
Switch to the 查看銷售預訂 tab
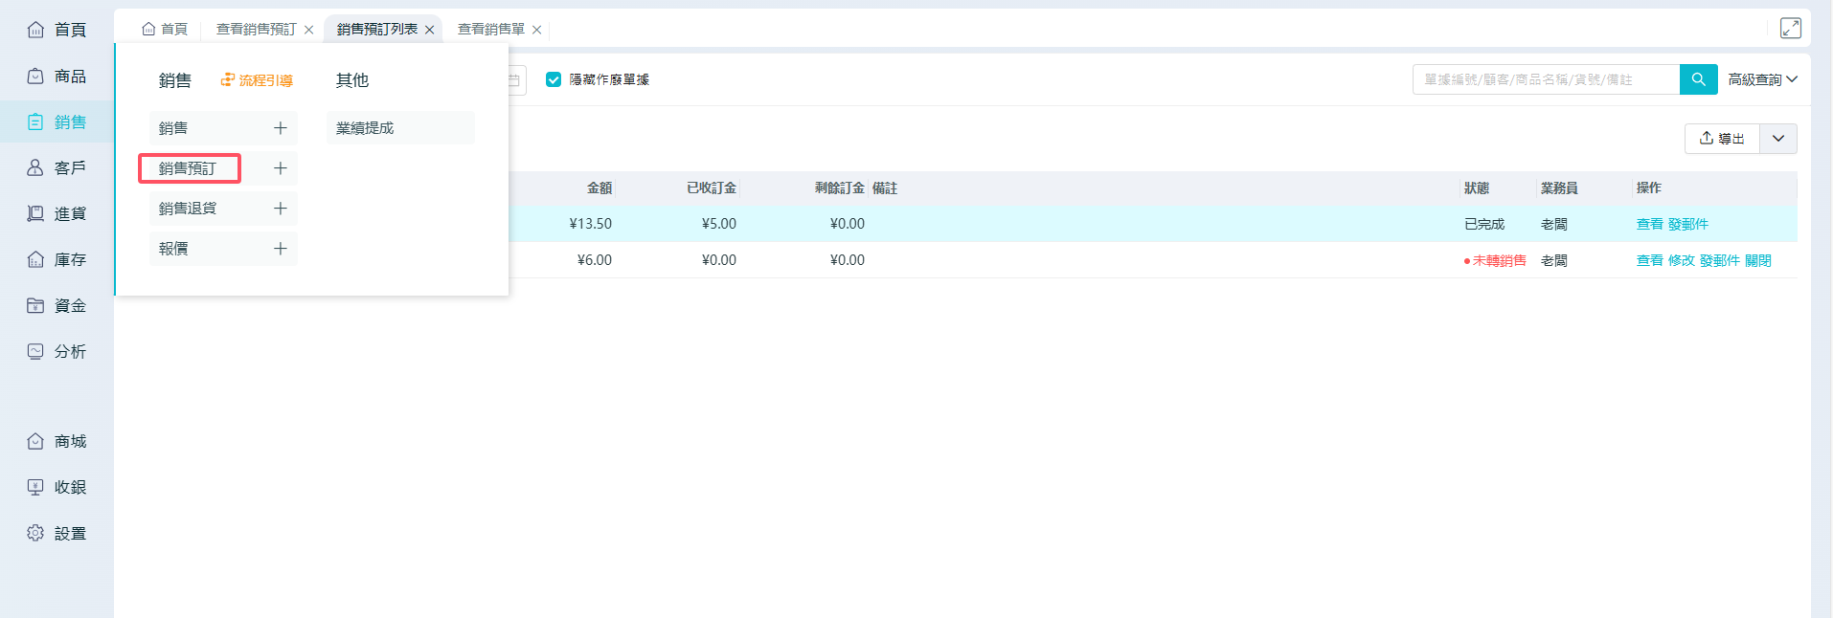click(x=256, y=30)
